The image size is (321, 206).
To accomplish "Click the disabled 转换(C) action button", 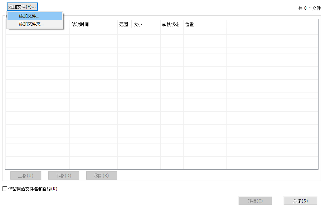I will click(255, 201).
